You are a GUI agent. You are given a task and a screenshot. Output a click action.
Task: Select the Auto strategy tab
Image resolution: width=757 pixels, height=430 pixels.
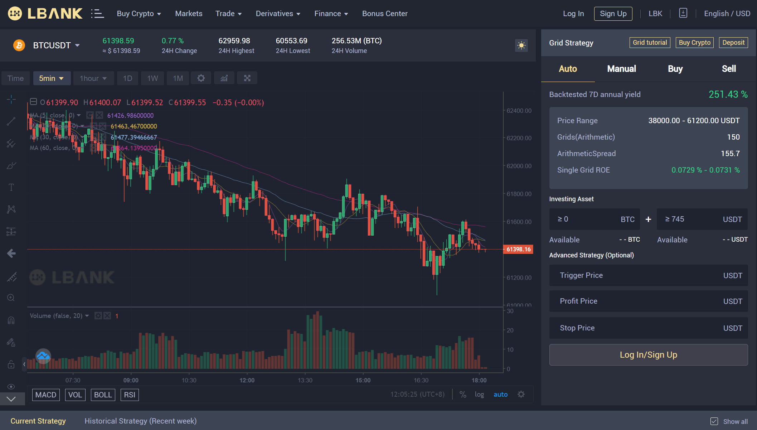pos(568,69)
